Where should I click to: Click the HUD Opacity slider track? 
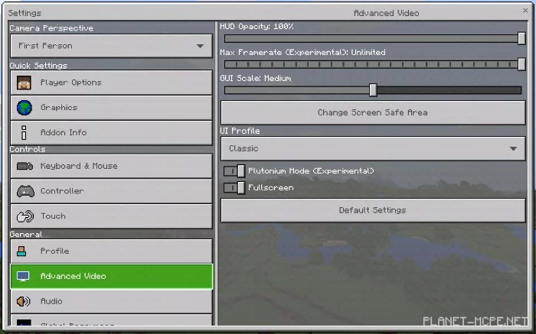(372, 39)
